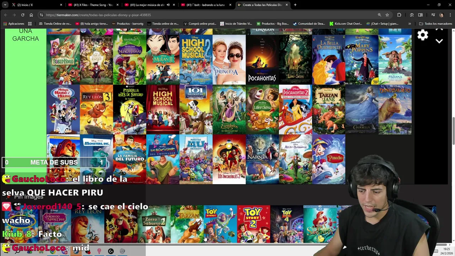Select El Diario de la Princesa poster
The width and height of the screenshot is (455, 256).
tap(229, 59)
